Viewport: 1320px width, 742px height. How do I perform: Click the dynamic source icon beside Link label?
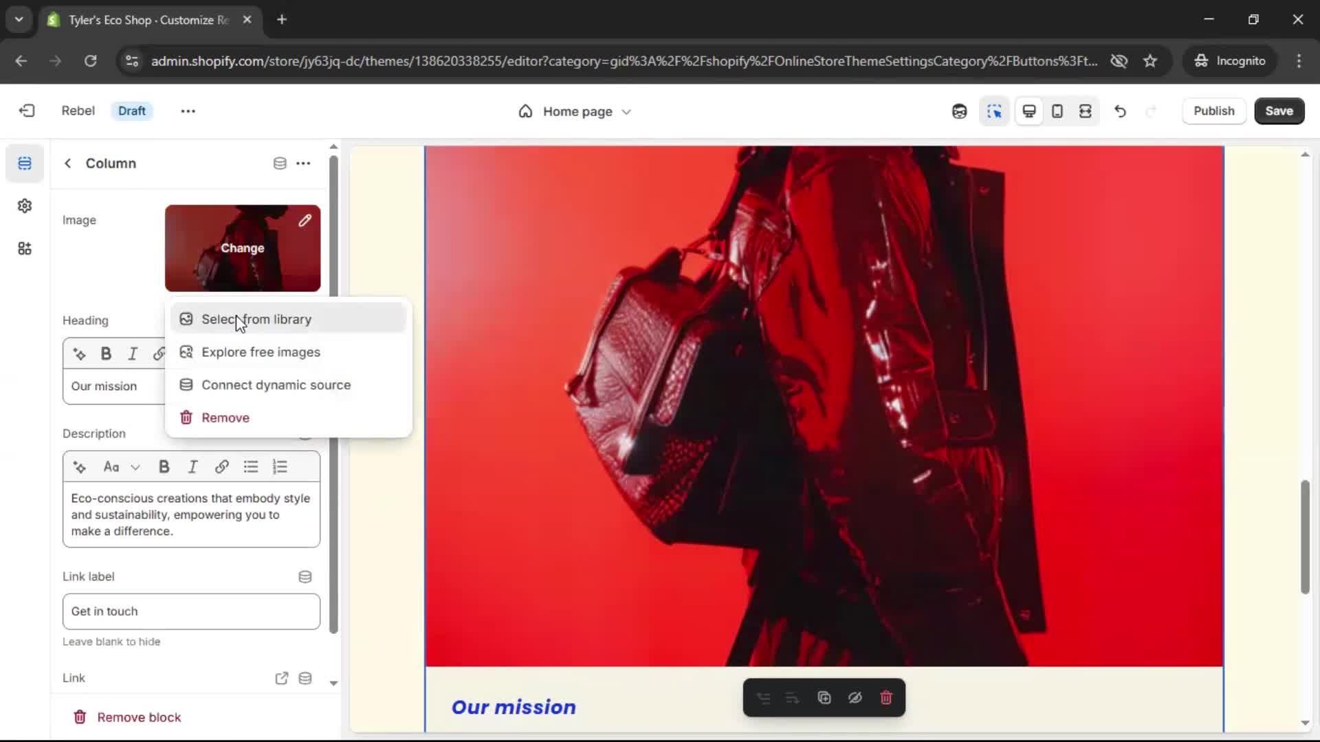click(305, 576)
